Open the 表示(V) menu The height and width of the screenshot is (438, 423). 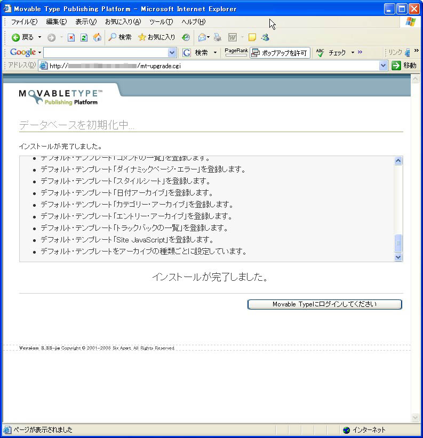(86, 22)
